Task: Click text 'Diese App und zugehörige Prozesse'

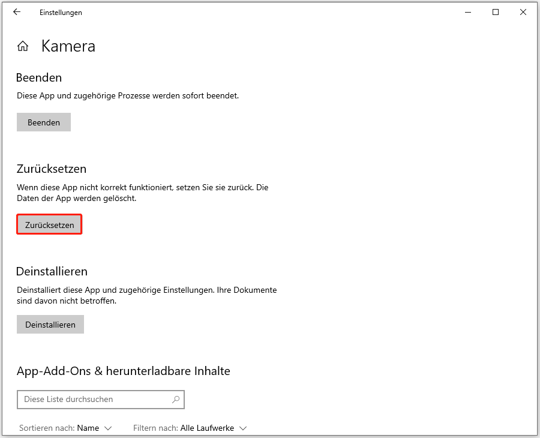Action: [x=83, y=96]
